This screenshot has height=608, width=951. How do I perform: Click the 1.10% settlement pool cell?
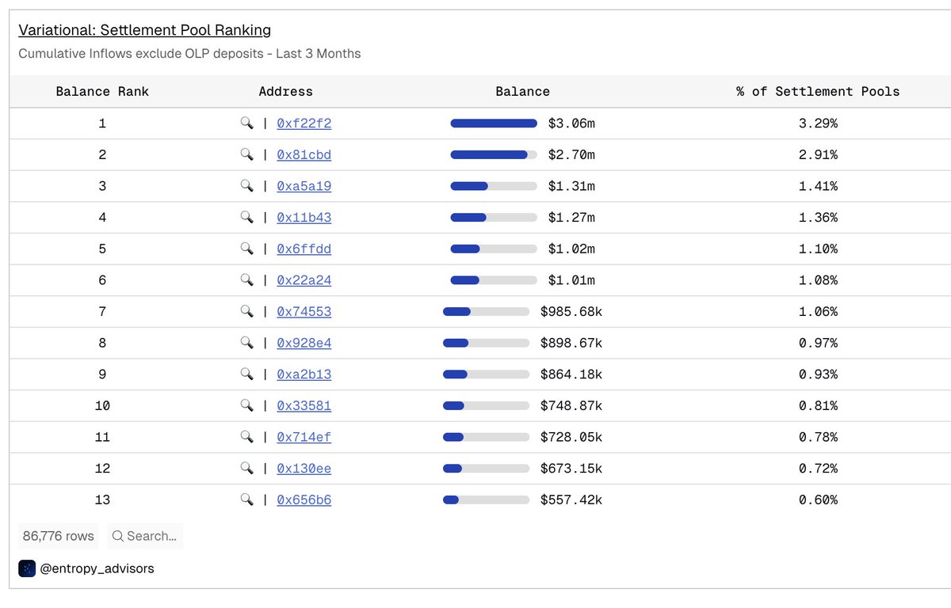[x=818, y=249]
